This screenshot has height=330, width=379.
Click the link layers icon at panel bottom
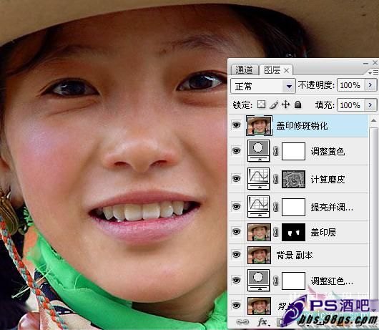click(x=242, y=322)
